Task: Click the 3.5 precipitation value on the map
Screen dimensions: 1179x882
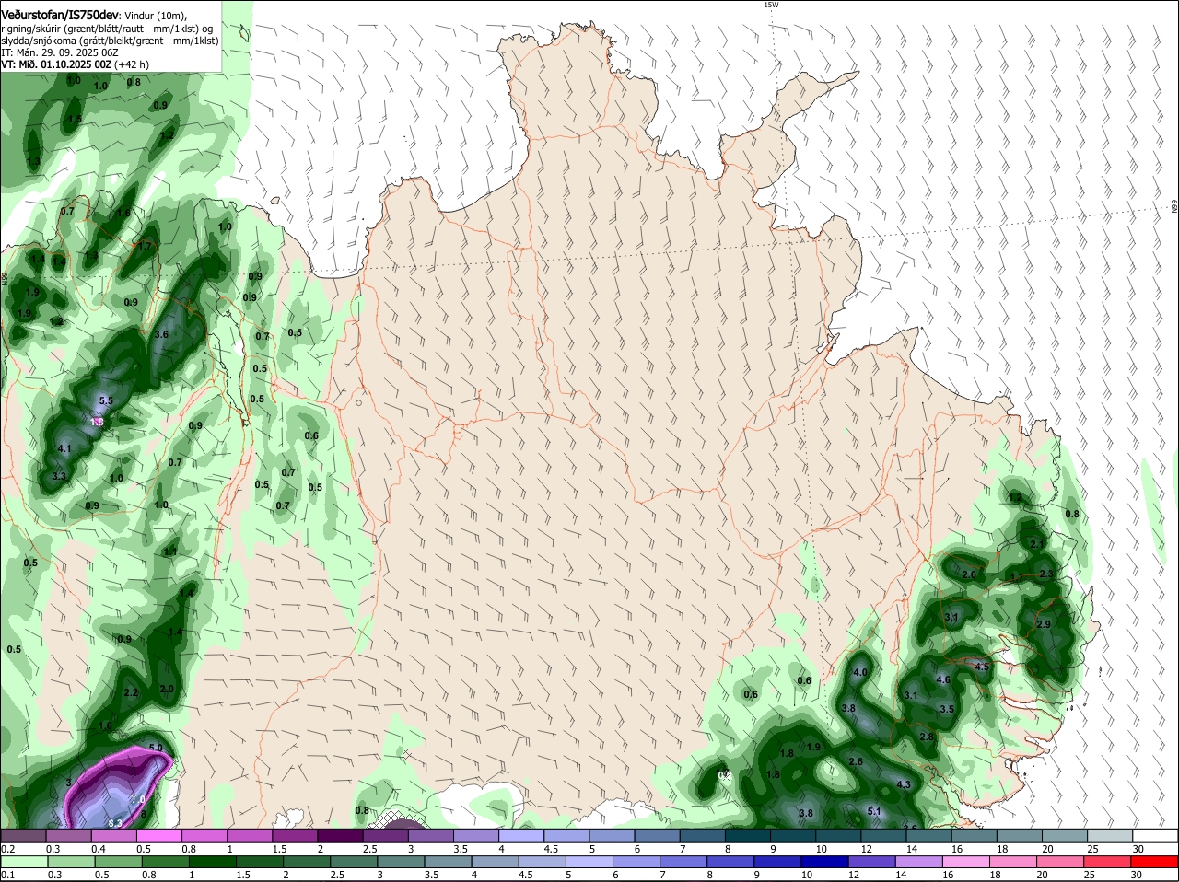Action: (x=947, y=709)
